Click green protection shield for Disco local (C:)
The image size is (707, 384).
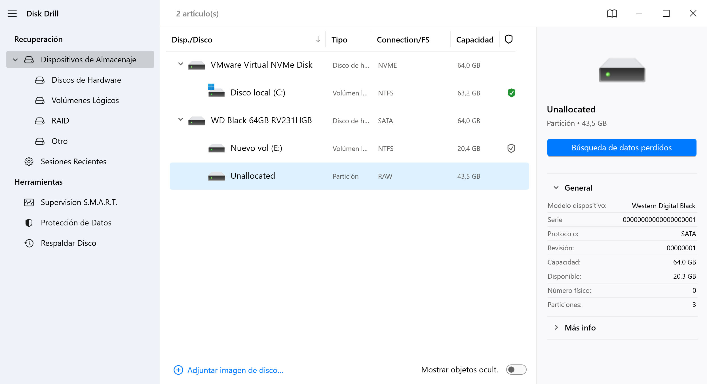click(511, 93)
